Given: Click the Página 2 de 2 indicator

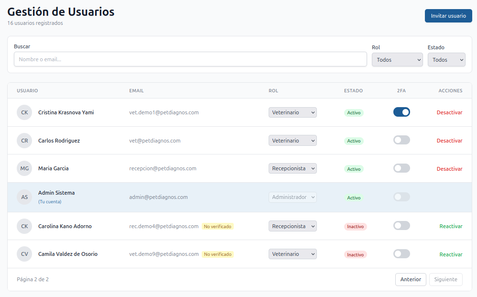Looking at the screenshot, I should click(x=33, y=279).
